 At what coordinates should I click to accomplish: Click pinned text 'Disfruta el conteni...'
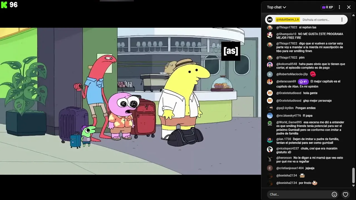316,20
